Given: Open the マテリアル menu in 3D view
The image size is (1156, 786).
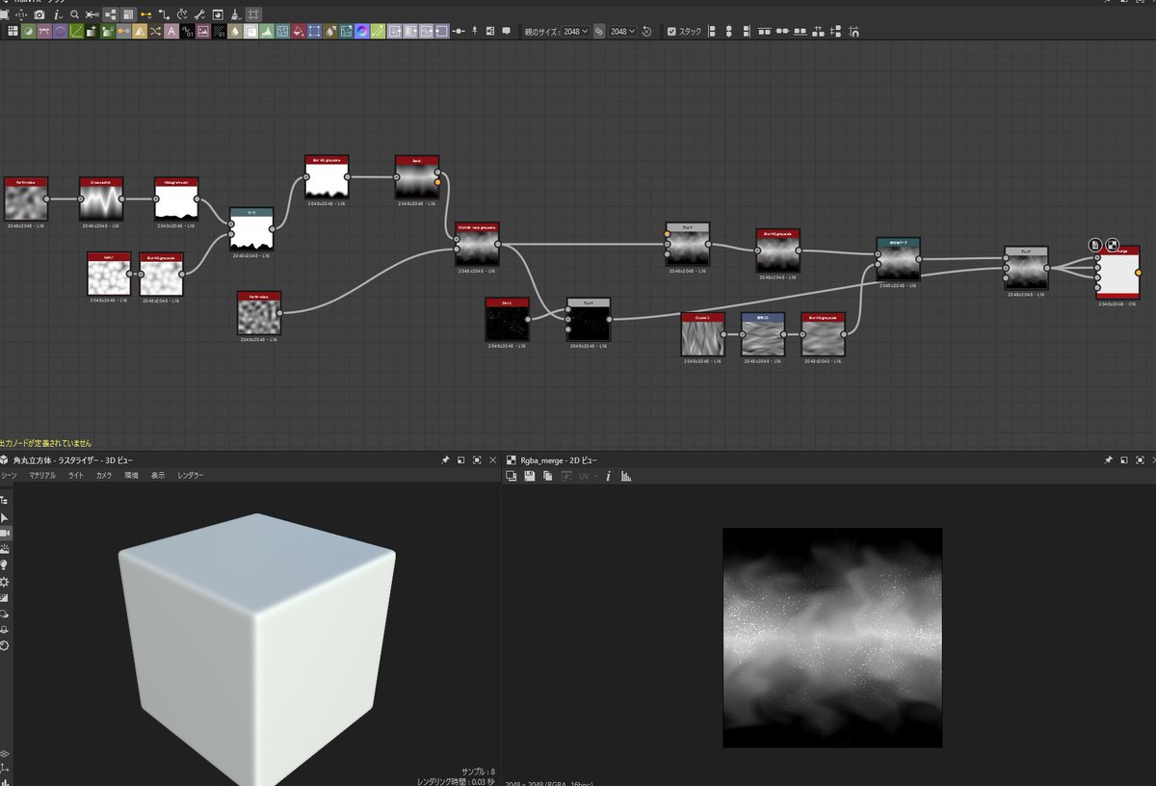Looking at the screenshot, I should tap(42, 476).
